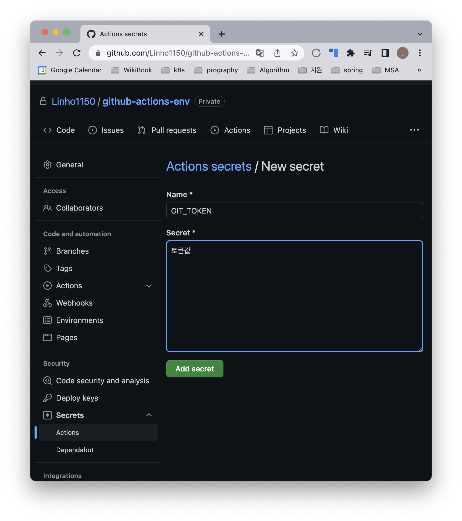Open Deploy keys settings

[77, 398]
